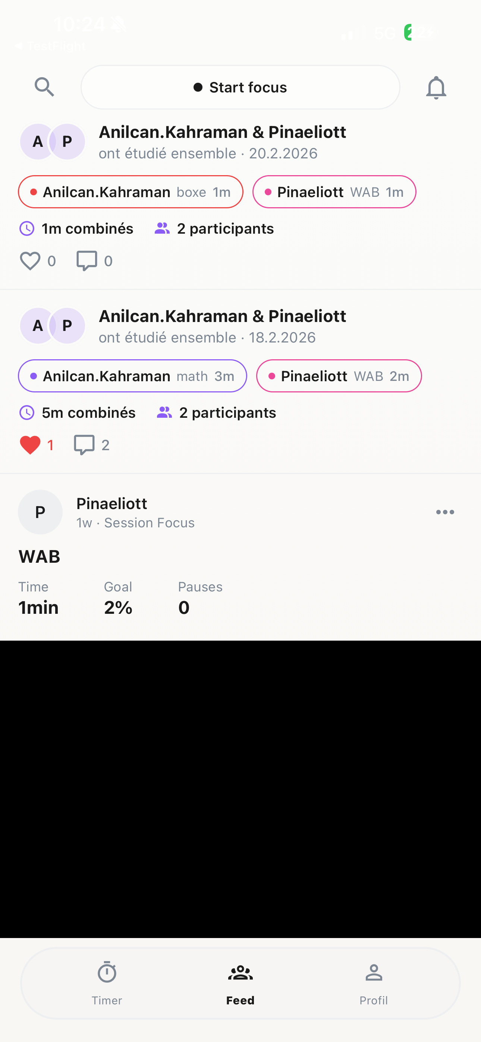Tap Anilcan.Kahraman math 3m chip
Screen dimensions: 481x1042
pos(132,376)
